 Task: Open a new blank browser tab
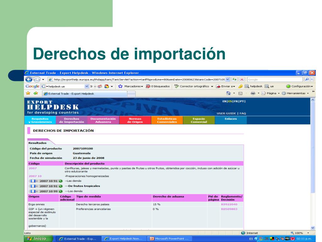tap(131, 94)
